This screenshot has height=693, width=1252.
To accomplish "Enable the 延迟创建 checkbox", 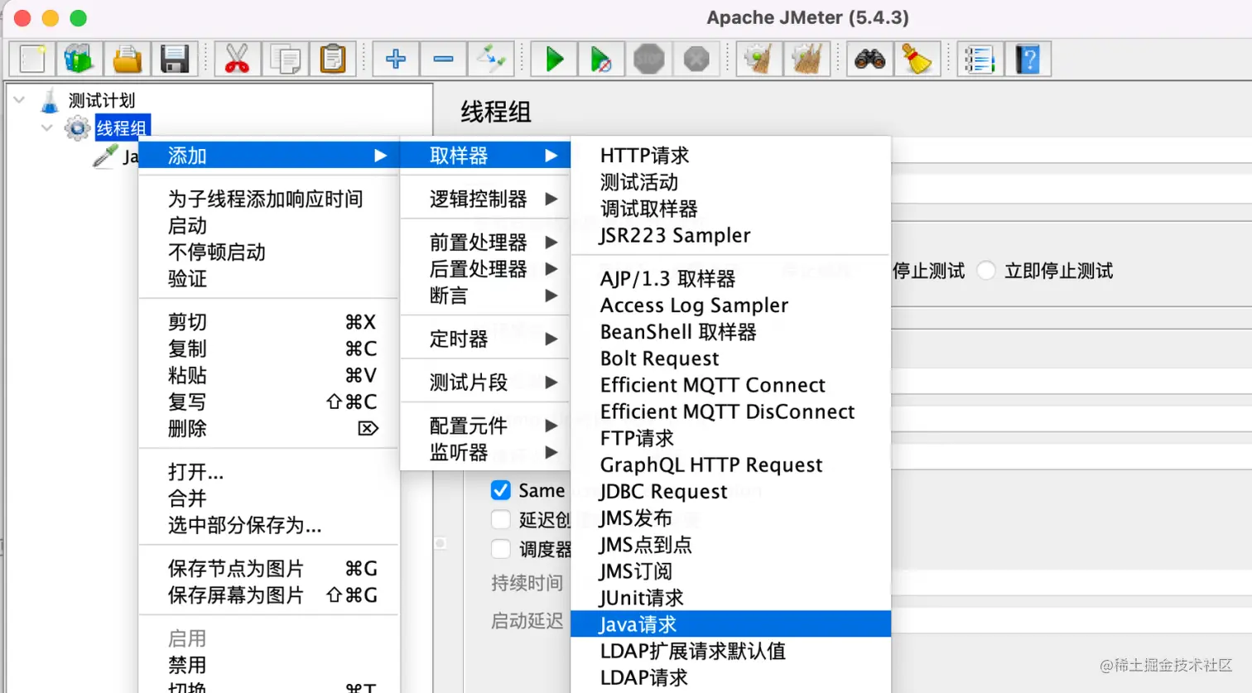I will point(500,517).
